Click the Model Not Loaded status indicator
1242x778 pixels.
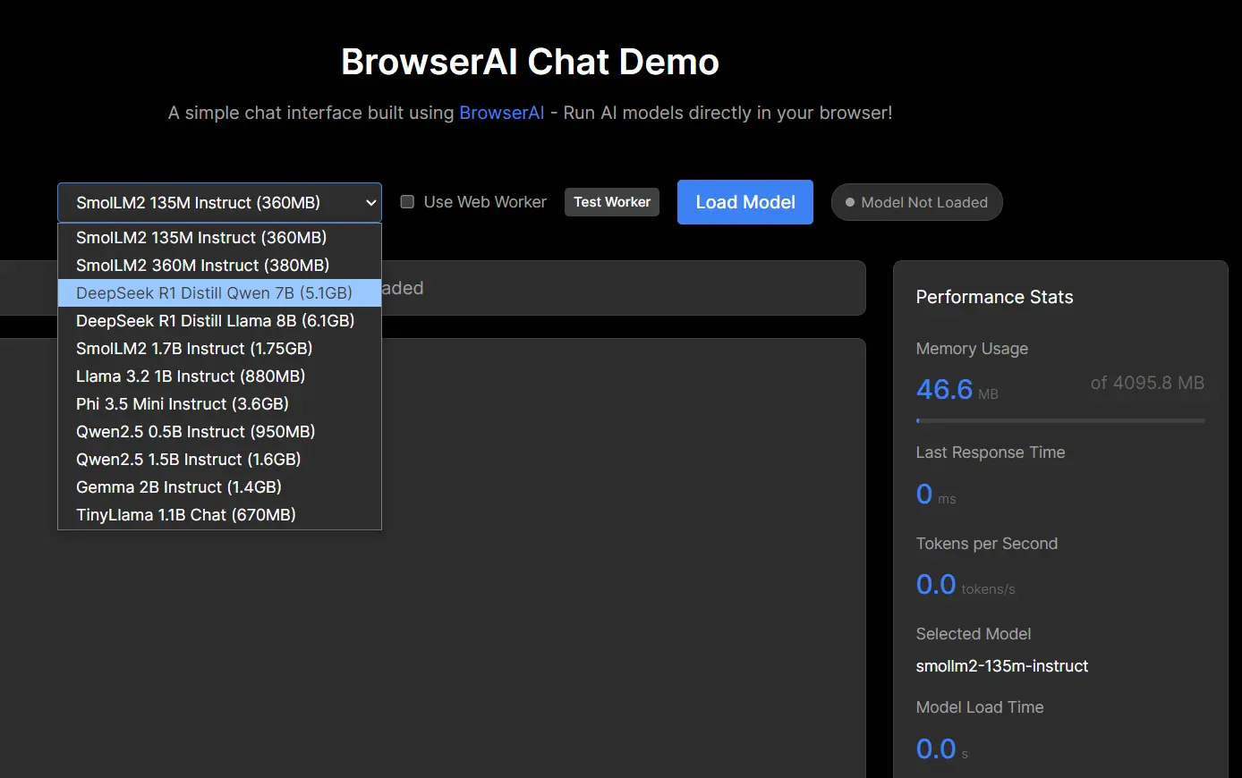tap(916, 202)
